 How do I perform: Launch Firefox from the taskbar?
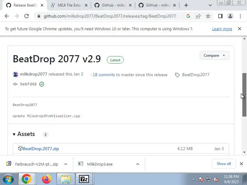(47, 179)
